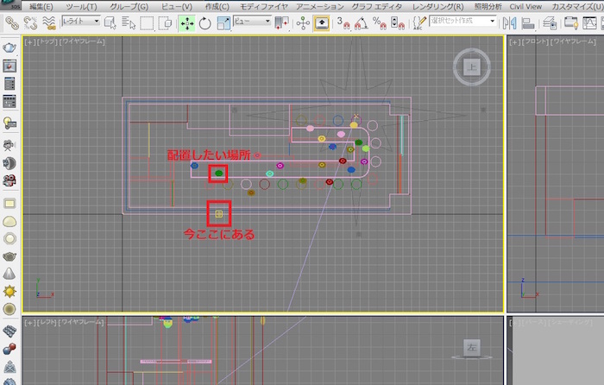The height and width of the screenshot is (385, 604).
Task: Click the [ワイヤフレーム] label in top viewport
Action: coord(82,41)
